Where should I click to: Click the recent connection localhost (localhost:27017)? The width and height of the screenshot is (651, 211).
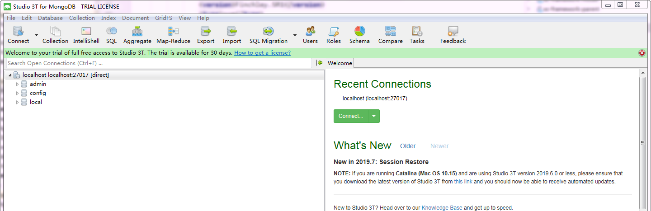(375, 98)
